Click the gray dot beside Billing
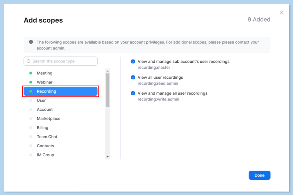Screen dimensions: 293x195 [x=31, y=128]
